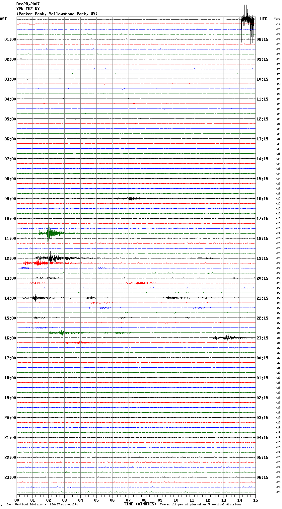Click the bottom minute tick label "15"
Screen dimensions: 282x509
point(255,500)
